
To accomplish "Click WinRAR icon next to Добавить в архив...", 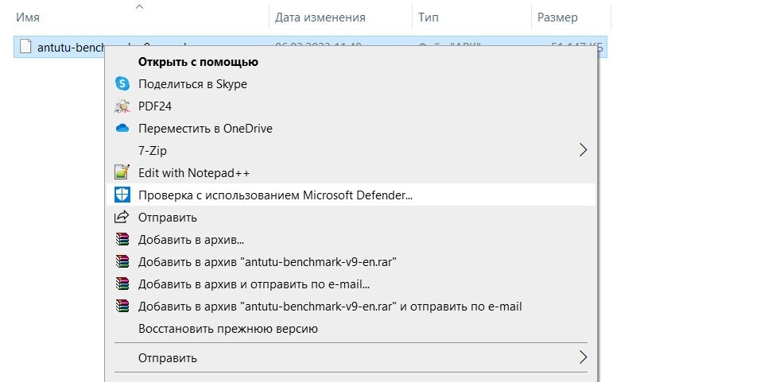I will click(x=122, y=239).
